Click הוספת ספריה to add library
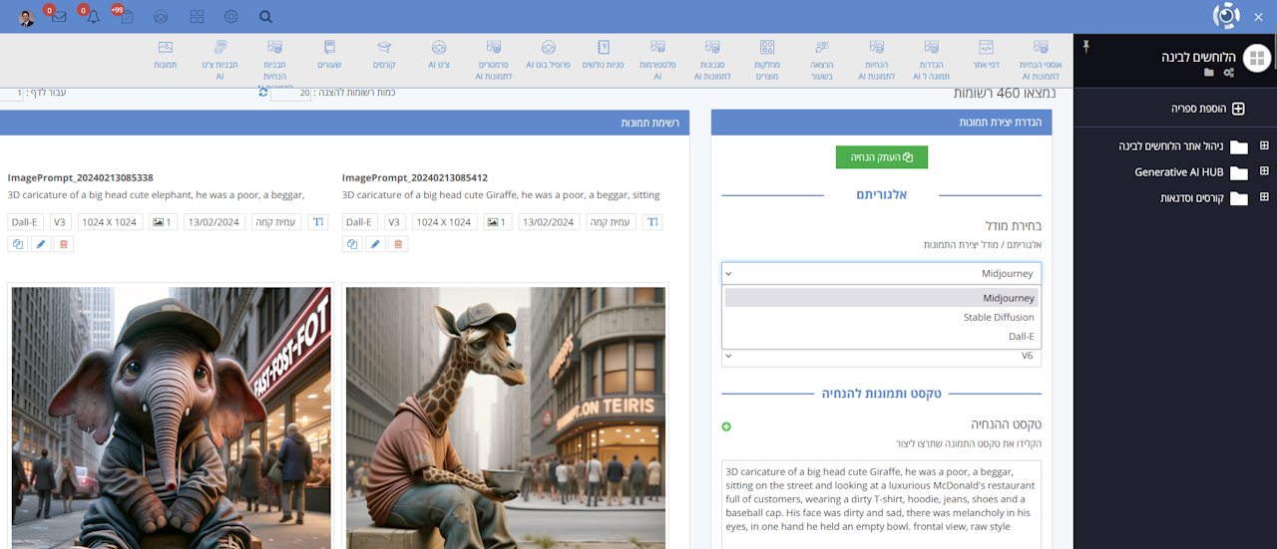This screenshot has height=549, width=1277. click(x=1207, y=109)
